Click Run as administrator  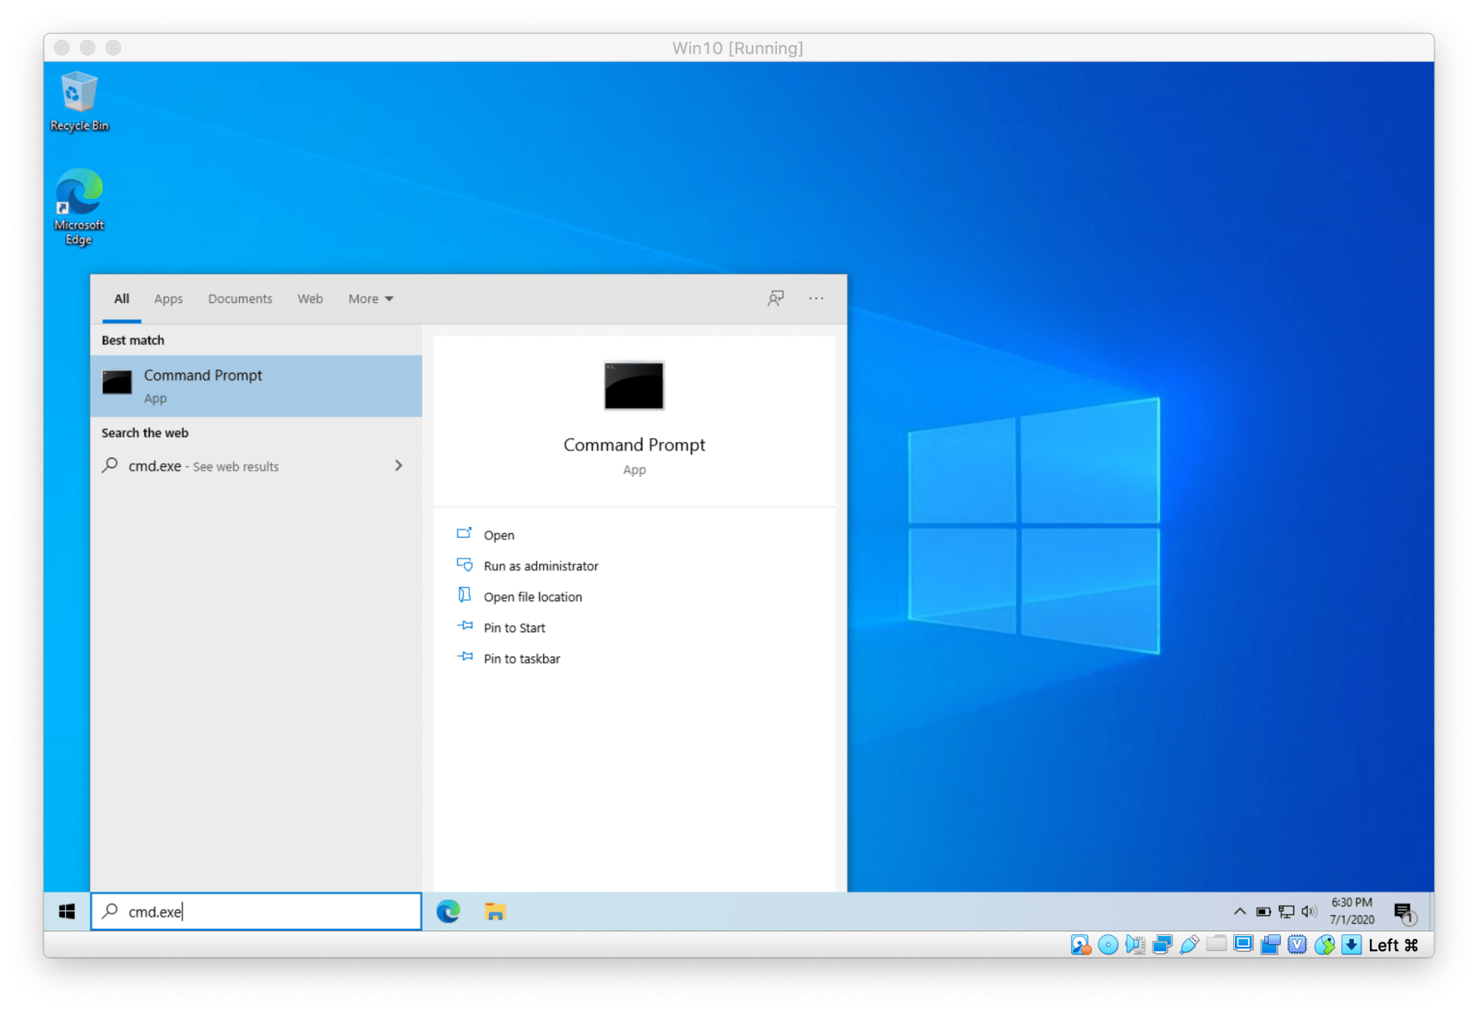point(540,566)
